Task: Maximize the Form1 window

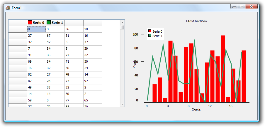Action: point(242,6)
